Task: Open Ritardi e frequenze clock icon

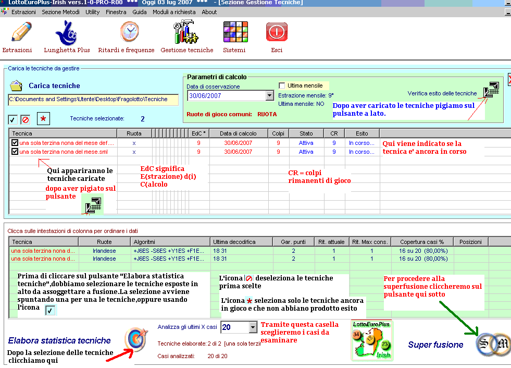Action: point(129,32)
